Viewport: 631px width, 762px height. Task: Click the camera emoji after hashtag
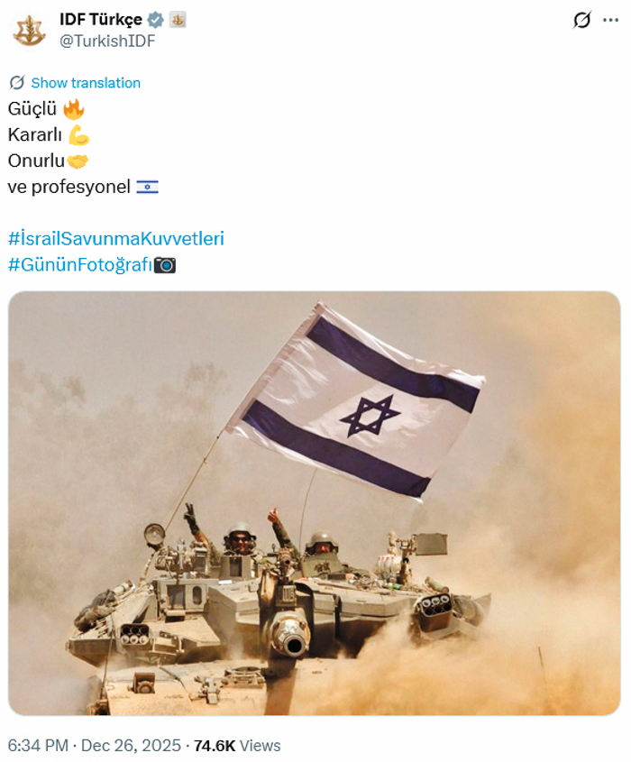click(165, 265)
